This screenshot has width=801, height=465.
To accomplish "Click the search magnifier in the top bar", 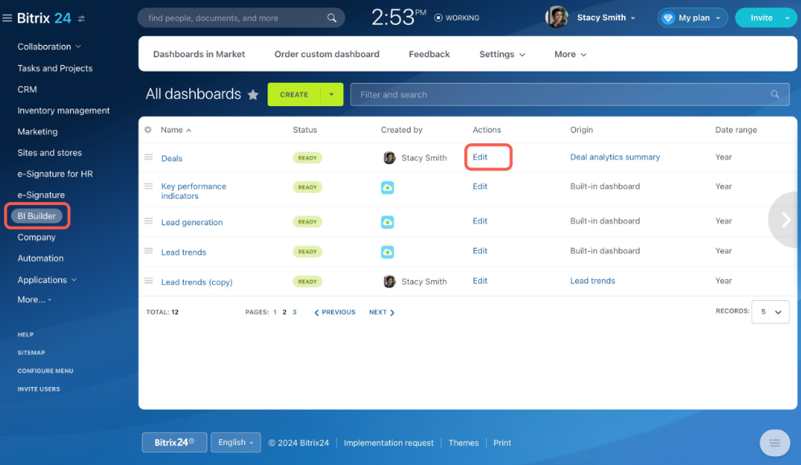I will pos(330,17).
